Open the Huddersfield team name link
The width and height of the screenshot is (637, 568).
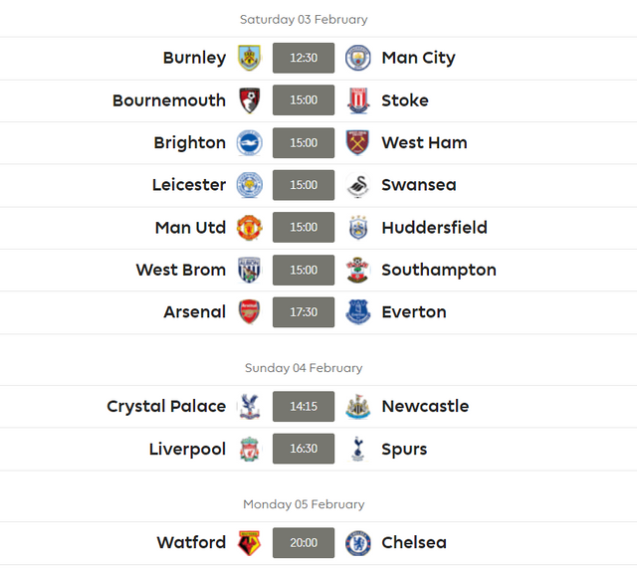point(434,228)
